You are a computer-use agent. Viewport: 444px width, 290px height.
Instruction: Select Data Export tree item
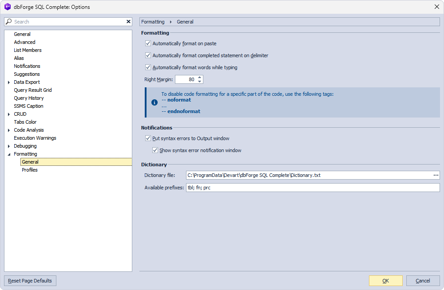pos(27,82)
